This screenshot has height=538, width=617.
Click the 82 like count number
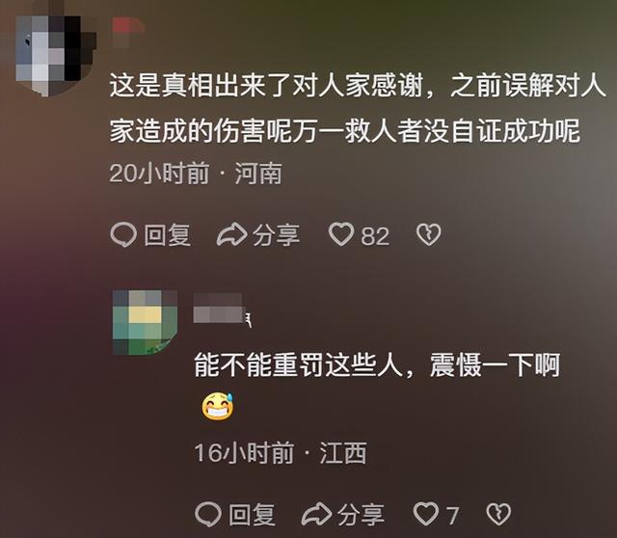click(375, 236)
